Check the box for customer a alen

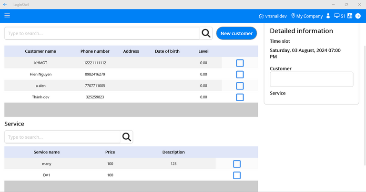pos(240,86)
